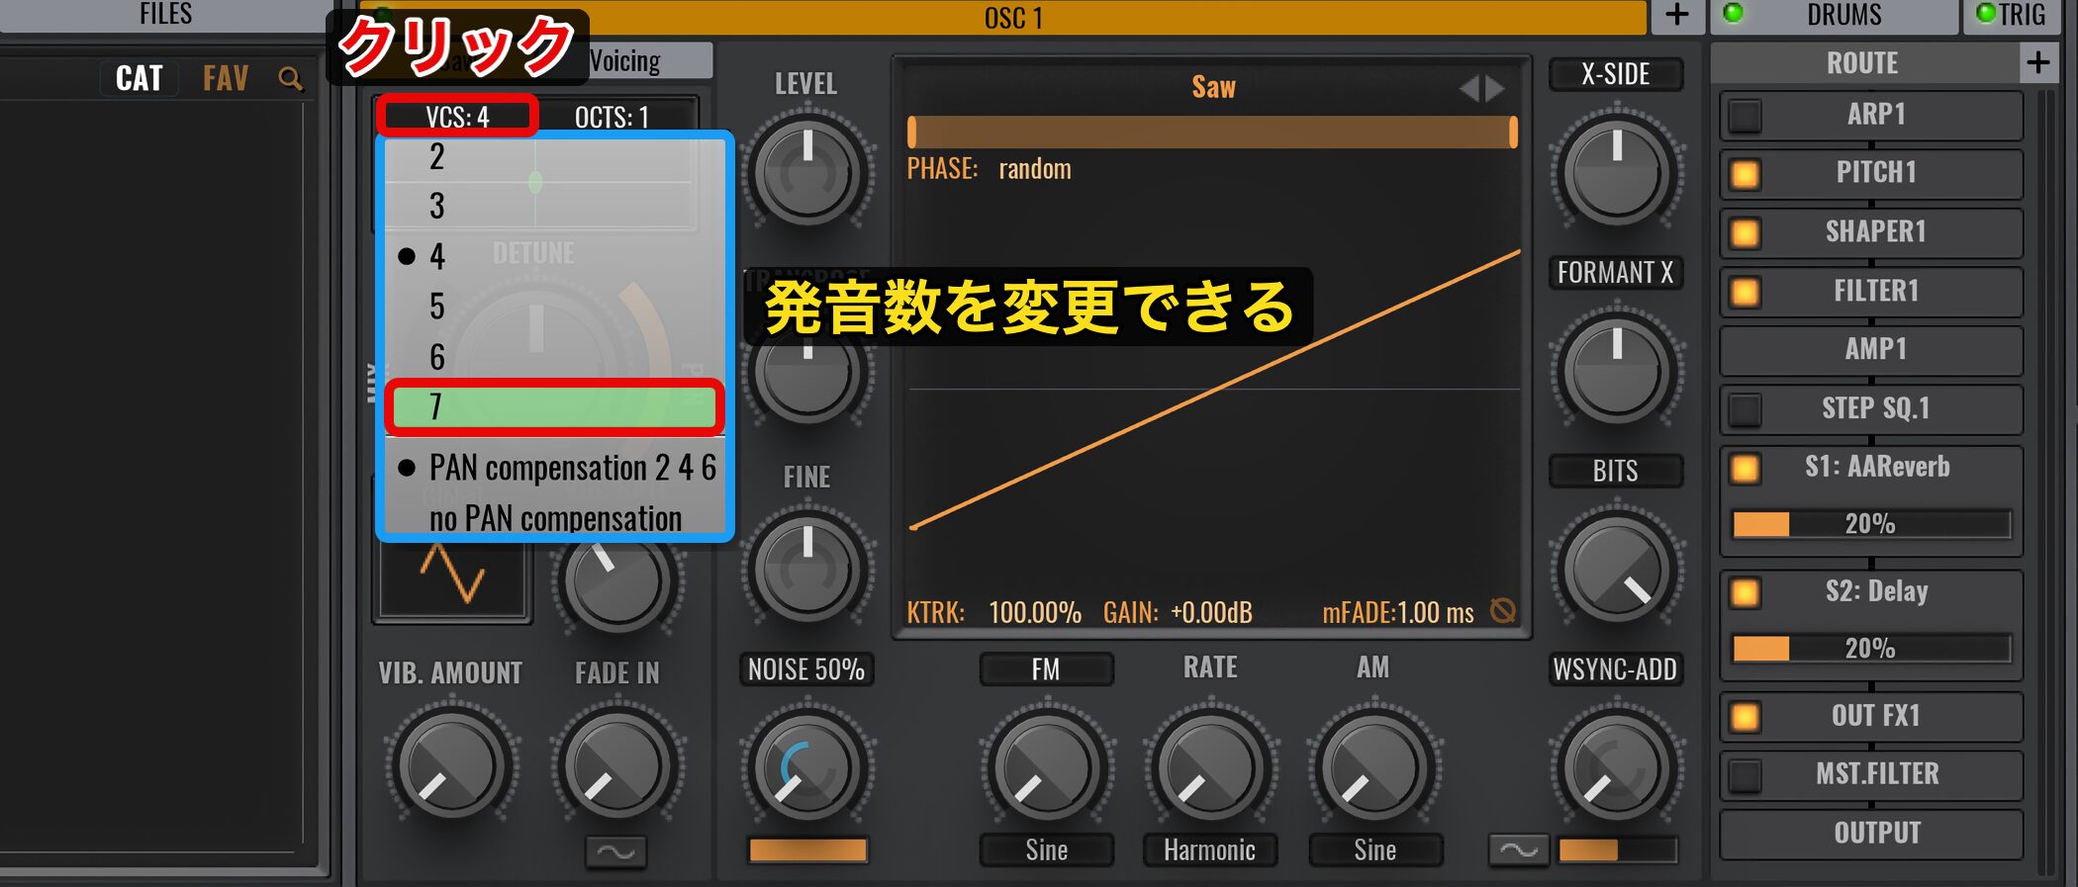This screenshot has height=887, width=2078.
Task: Click the mFADE disable circle icon
Action: 1503,611
